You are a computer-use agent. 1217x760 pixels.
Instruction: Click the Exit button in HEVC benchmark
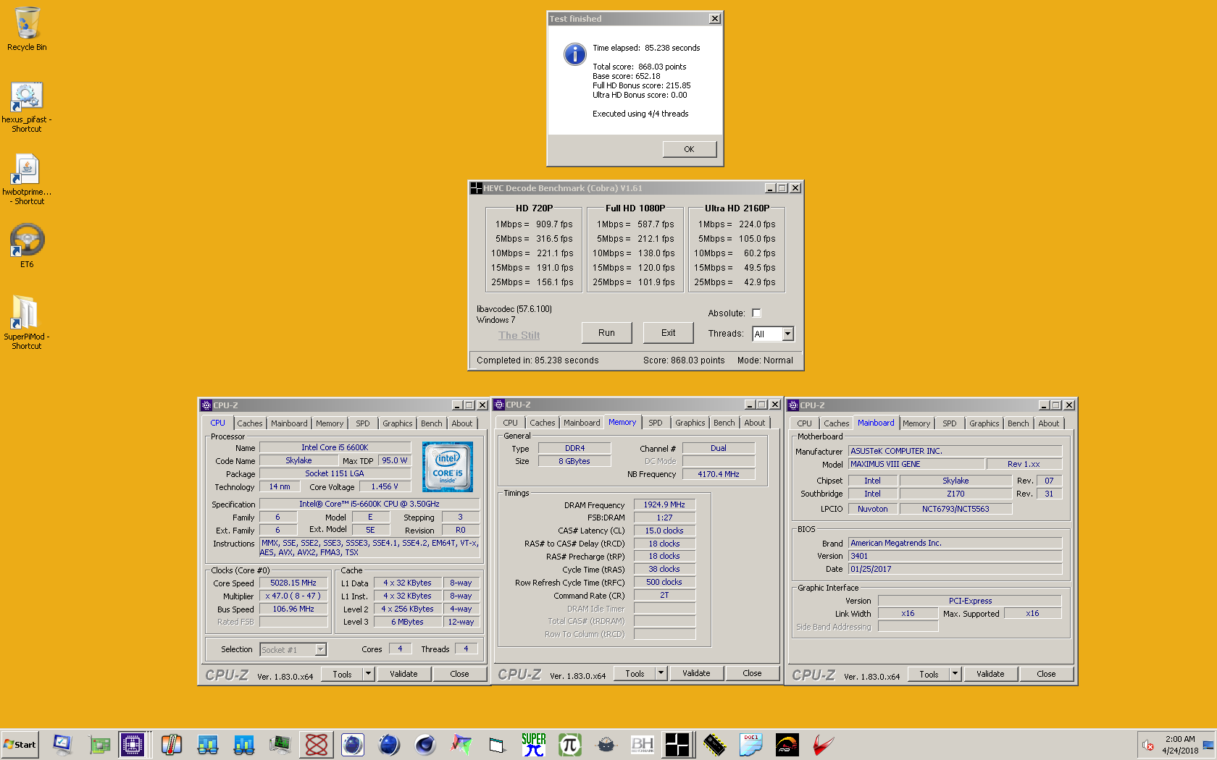pos(668,333)
